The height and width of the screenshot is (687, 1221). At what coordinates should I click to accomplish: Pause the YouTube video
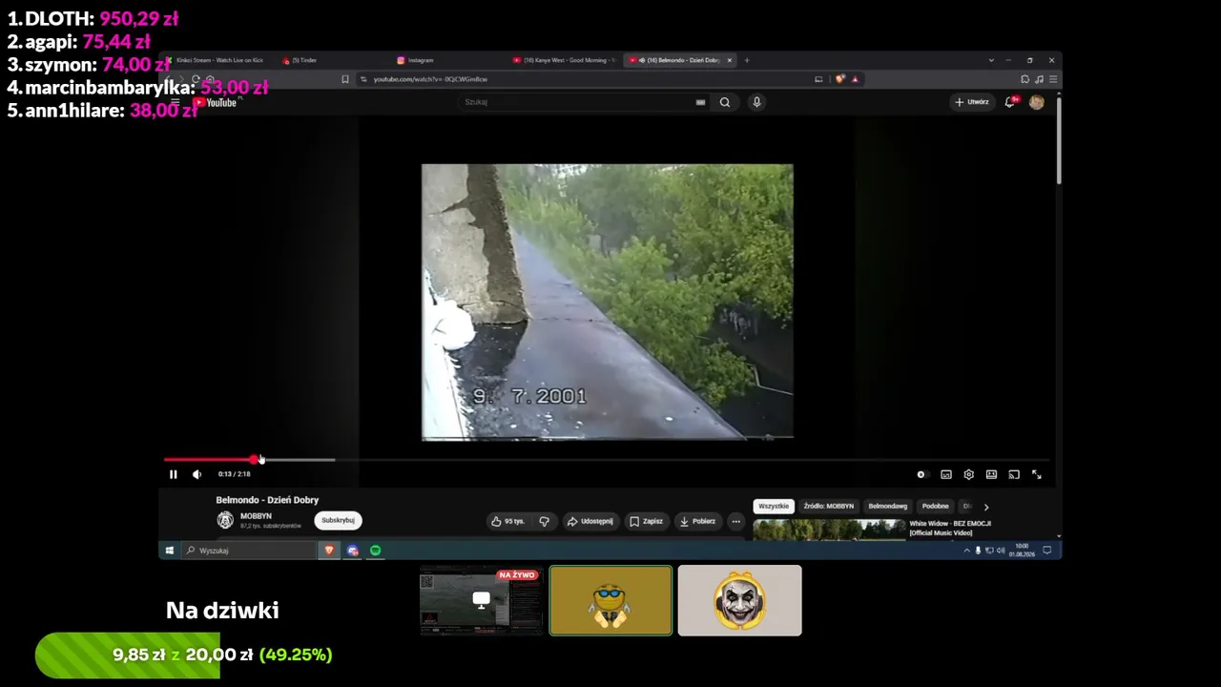click(173, 474)
